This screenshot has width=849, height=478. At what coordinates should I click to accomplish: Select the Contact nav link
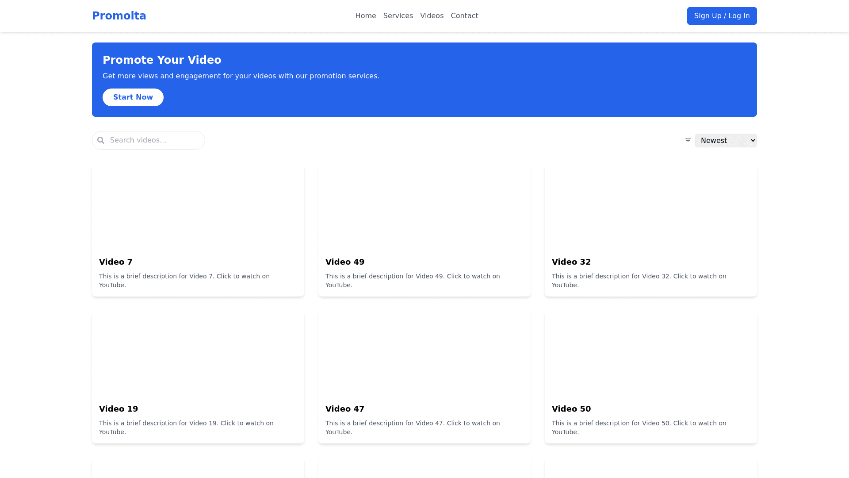pyautogui.click(x=464, y=16)
